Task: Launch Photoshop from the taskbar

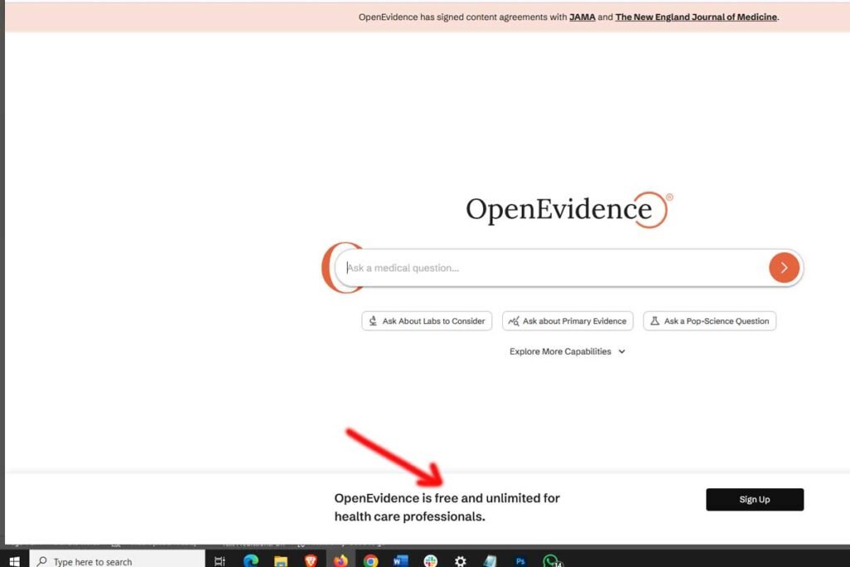Action: coord(520,561)
